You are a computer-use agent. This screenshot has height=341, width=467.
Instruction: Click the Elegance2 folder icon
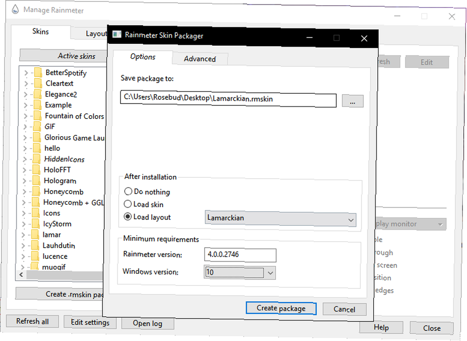pos(37,94)
